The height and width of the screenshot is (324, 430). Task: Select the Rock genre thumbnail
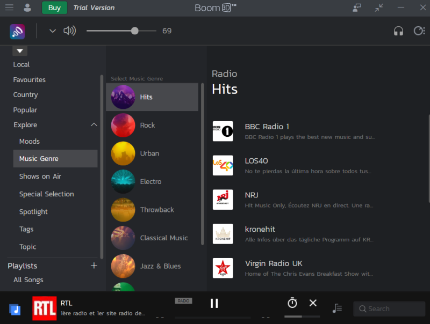(x=123, y=125)
